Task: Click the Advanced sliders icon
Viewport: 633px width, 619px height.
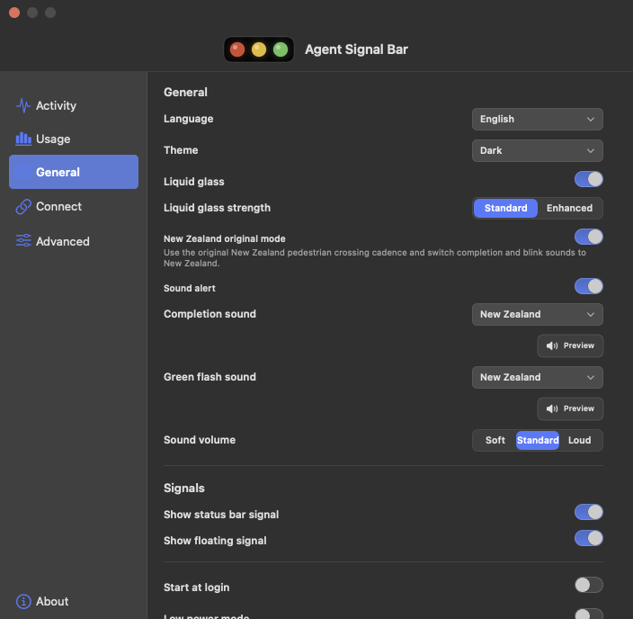Action: 23,241
